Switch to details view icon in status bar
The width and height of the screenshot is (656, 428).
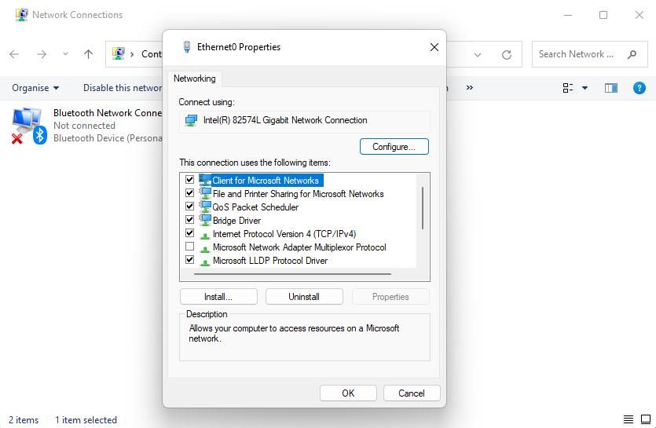628,419
